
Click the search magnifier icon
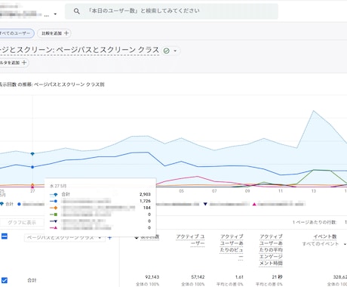[77, 11]
